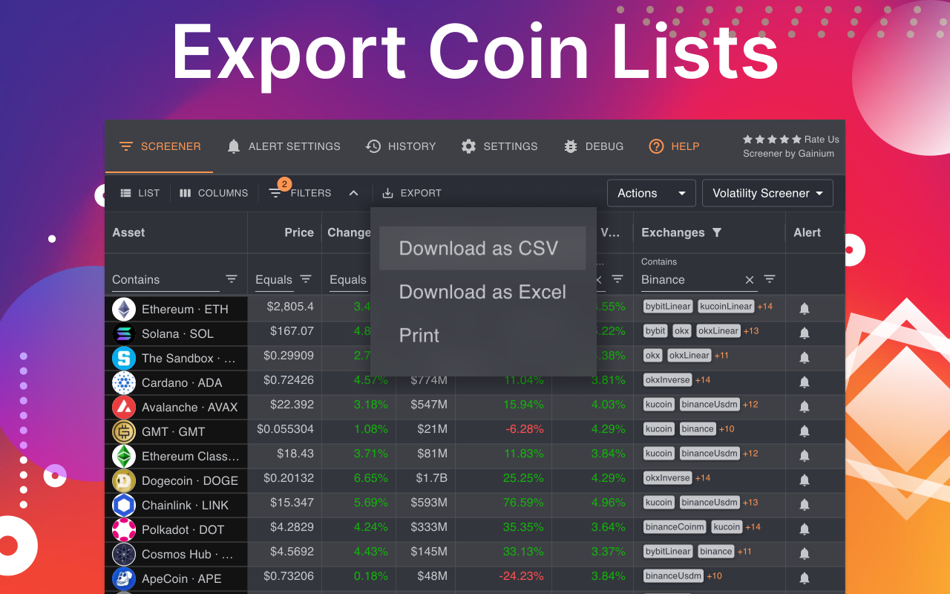The width and height of the screenshot is (950, 594).
Task: Set alert bell for Solana
Action: point(805,333)
